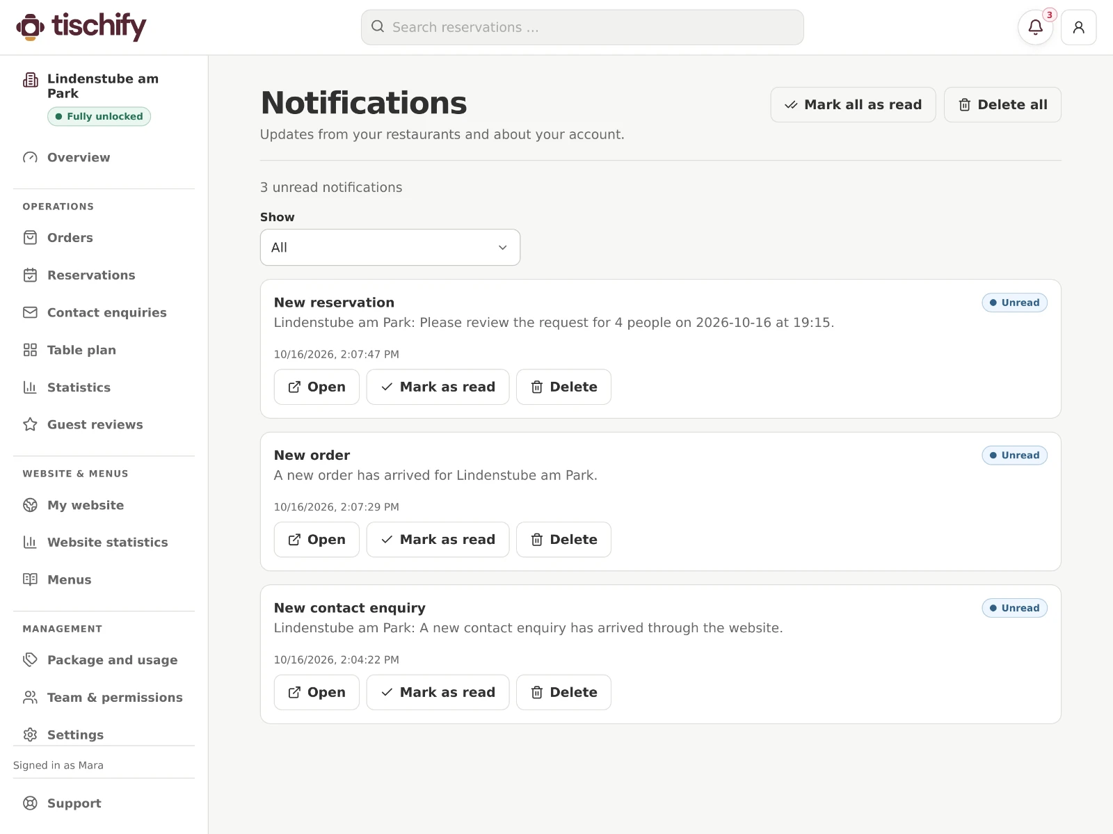Click the My website globe icon
1113x834 pixels.
click(x=30, y=505)
